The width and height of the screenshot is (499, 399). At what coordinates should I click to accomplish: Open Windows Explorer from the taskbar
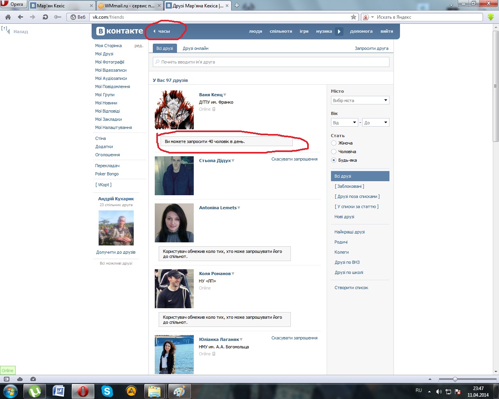(155, 391)
